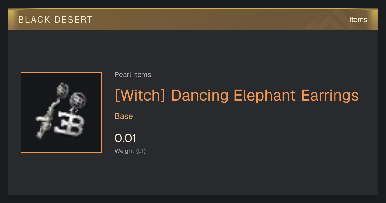Click the Weight (LT) label
Image resolution: width=386 pixels, height=203 pixels.
[130, 151]
